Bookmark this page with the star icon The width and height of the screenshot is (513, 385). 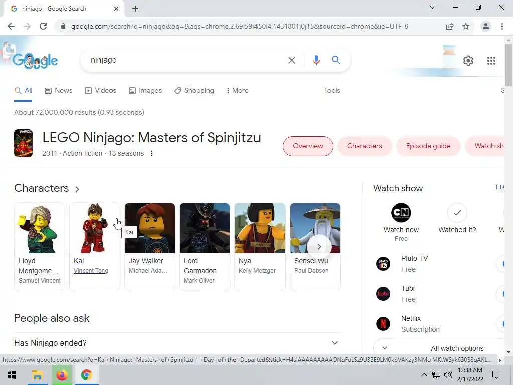pos(466,26)
